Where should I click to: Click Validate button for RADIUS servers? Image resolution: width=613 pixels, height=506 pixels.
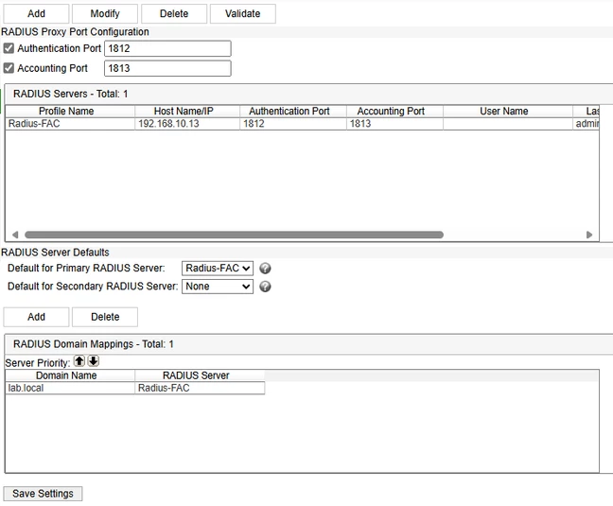(243, 13)
